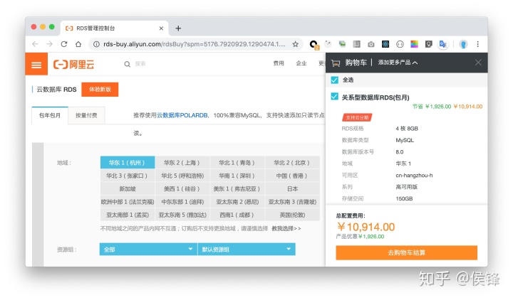
Task: Click the browser address bar URL
Action: pyautogui.click(x=195, y=44)
